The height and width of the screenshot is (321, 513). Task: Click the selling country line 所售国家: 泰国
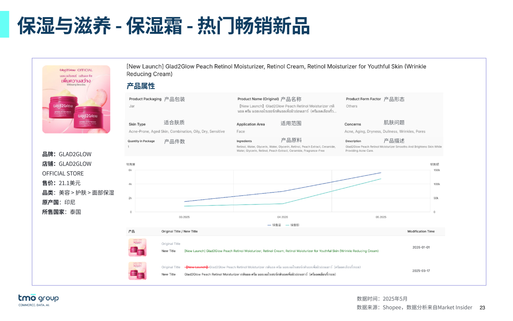coord(61,212)
